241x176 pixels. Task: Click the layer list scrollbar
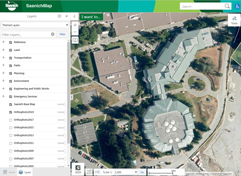[68, 93]
